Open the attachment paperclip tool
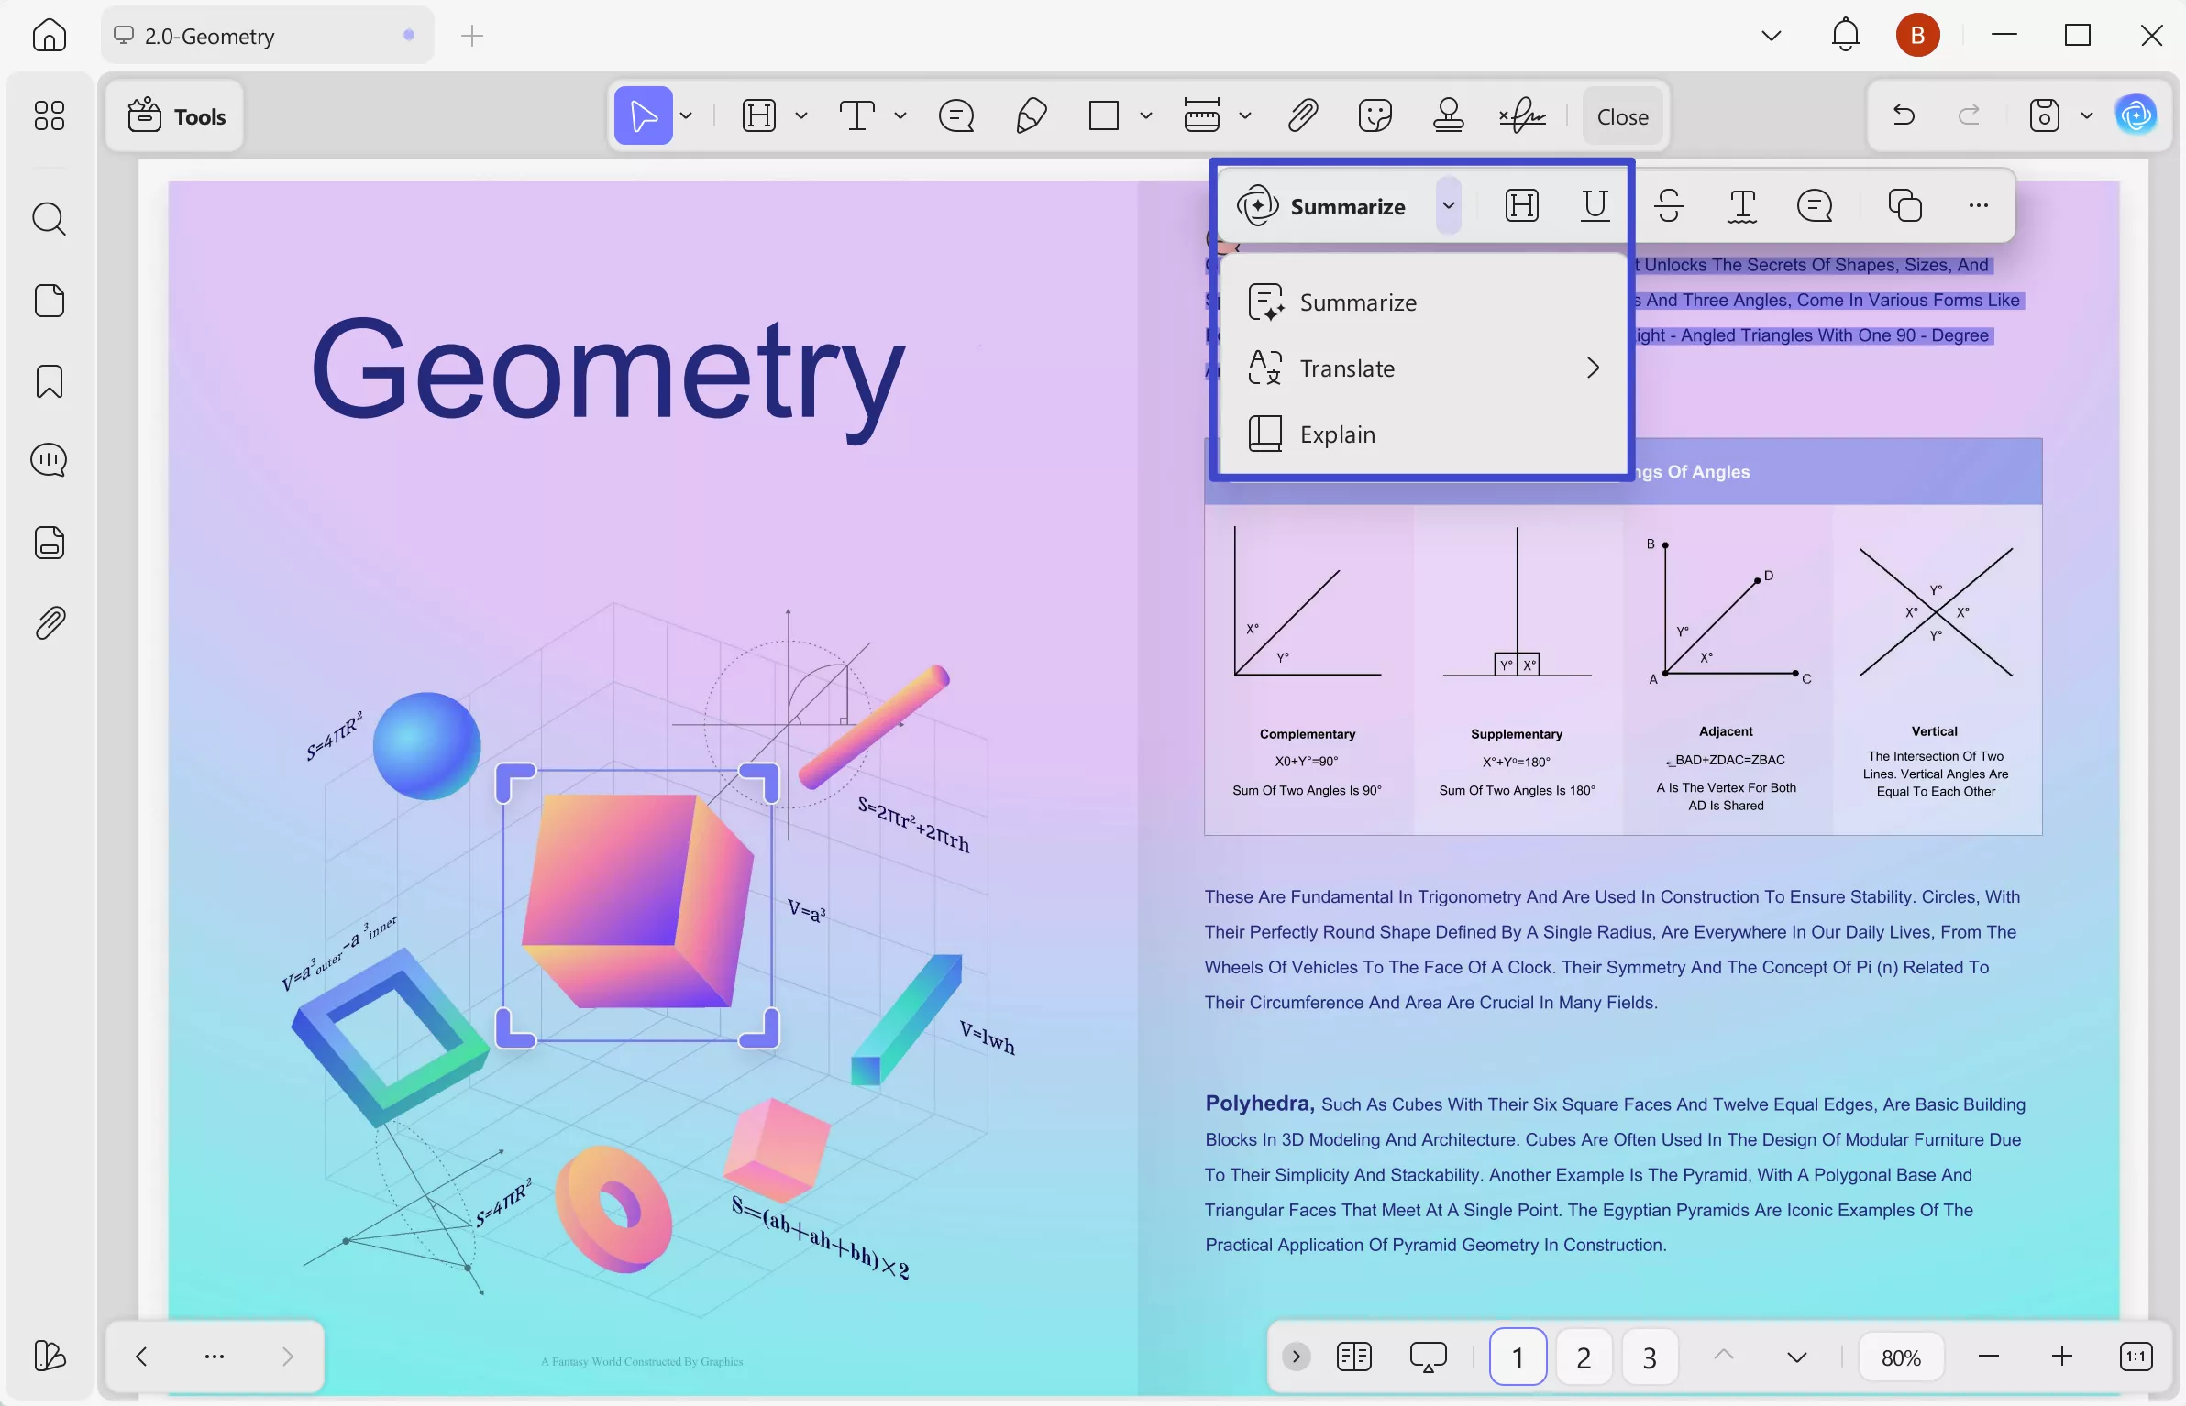 coord(1302,115)
